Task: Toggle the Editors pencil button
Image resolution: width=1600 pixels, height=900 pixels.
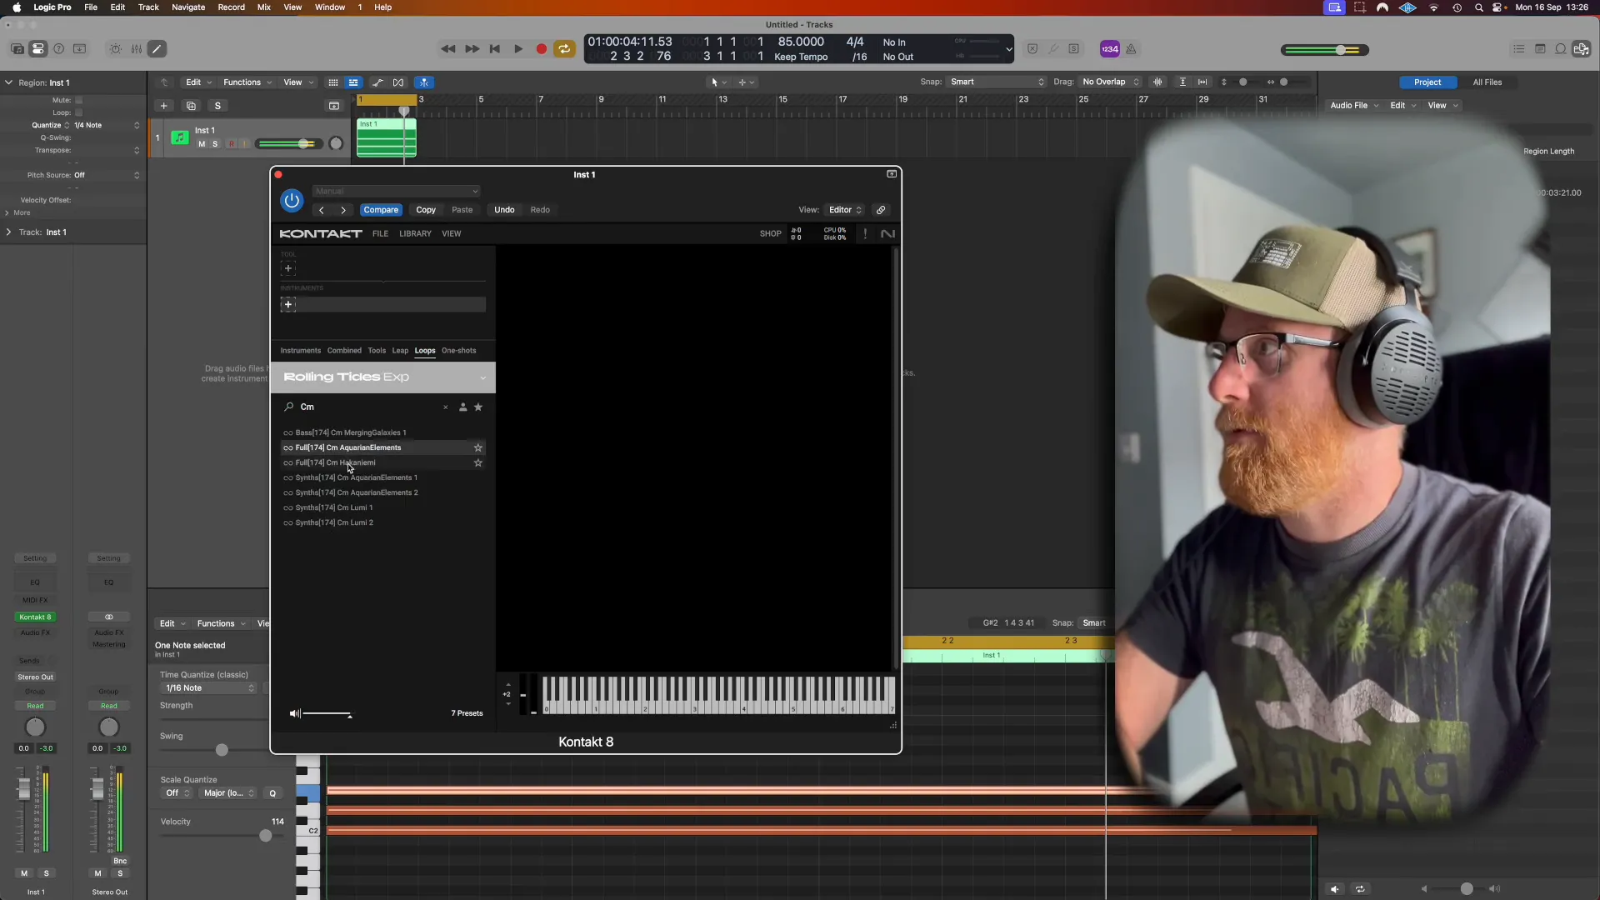Action: click(157, 49)
